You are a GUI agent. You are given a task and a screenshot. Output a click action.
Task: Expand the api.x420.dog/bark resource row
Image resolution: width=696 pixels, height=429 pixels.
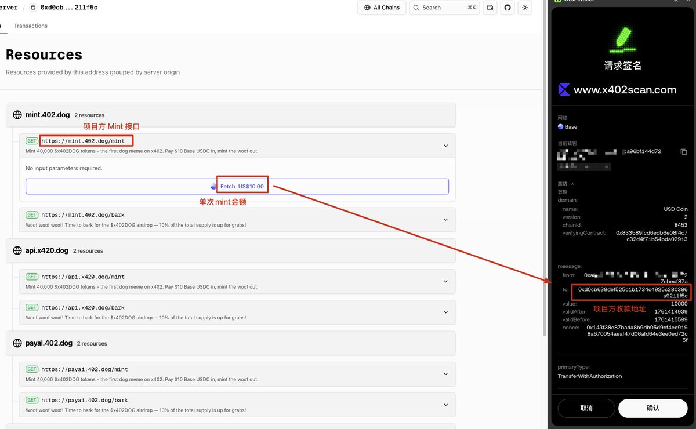click(x=445, y=312)
